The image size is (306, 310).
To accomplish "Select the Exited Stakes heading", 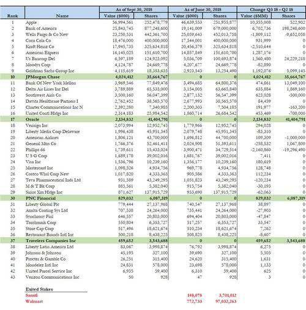I will click(39, 289).
